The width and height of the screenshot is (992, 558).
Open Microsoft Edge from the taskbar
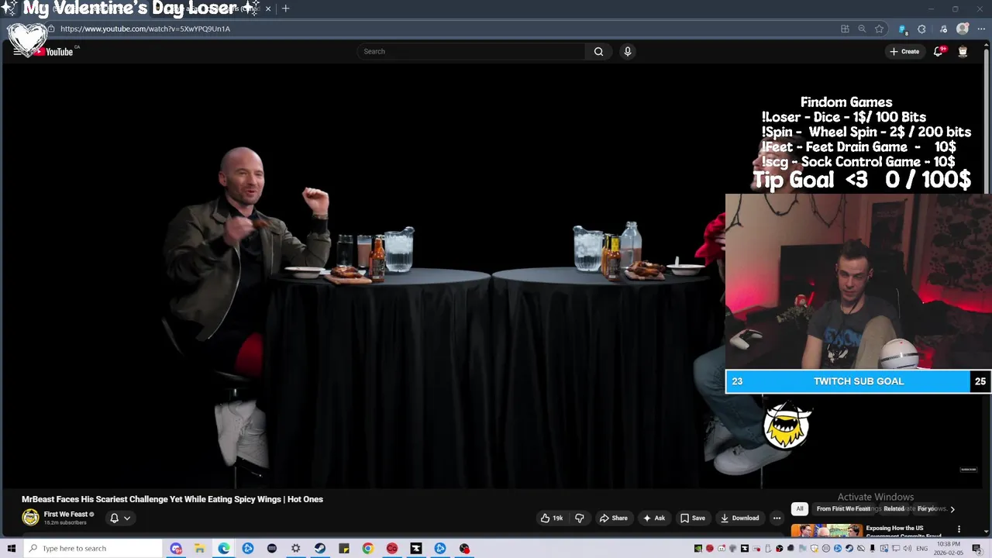pos(223,548)
